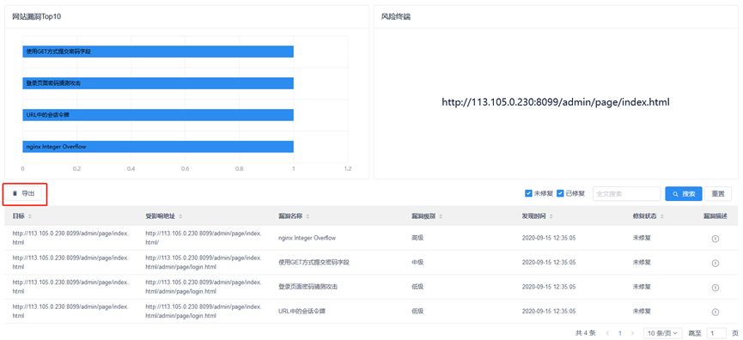Open description icon for 登录页面密码猜测攻击 row
This screenshot has height=340, width=743.
716,288
